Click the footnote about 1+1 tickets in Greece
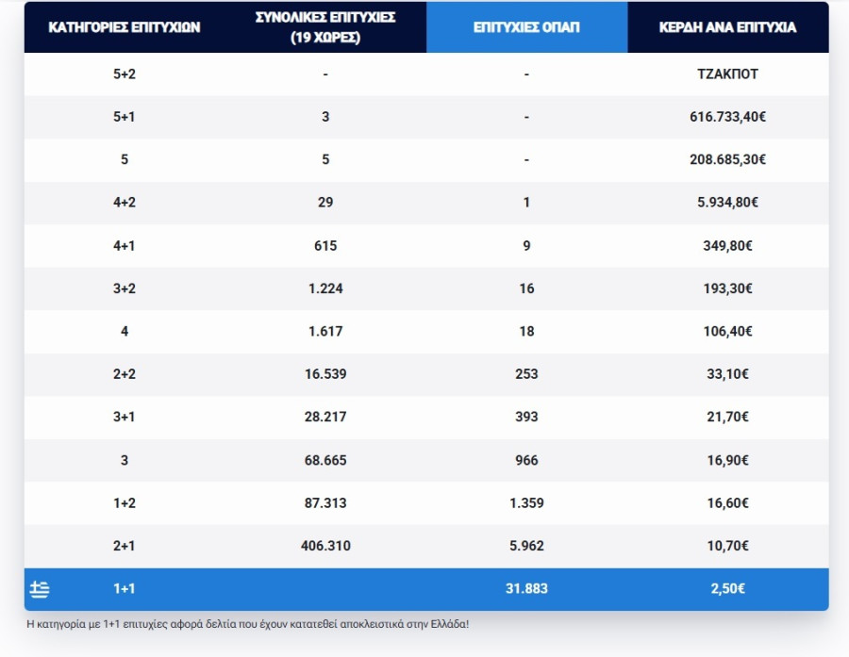This screenshot has height=657, width=849. [x=247, y=624]
